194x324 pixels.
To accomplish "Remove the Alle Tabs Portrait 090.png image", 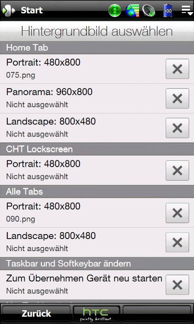I will pos(177,213).
